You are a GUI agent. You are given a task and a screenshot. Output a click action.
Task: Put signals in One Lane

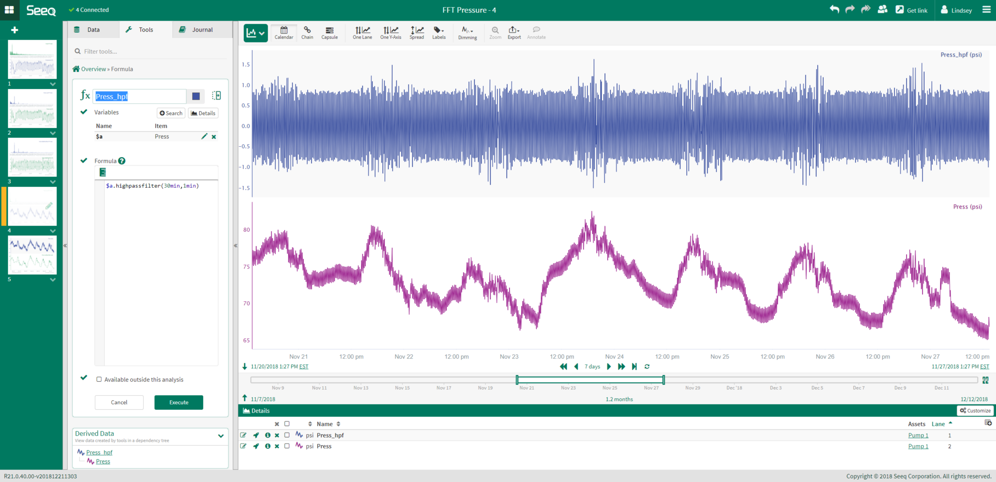(362, 33)
